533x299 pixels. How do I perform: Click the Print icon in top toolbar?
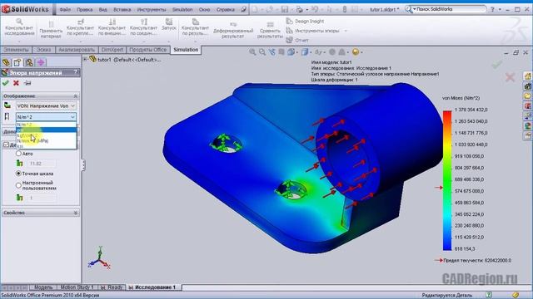pyautogui.click(x=299, y=9)
